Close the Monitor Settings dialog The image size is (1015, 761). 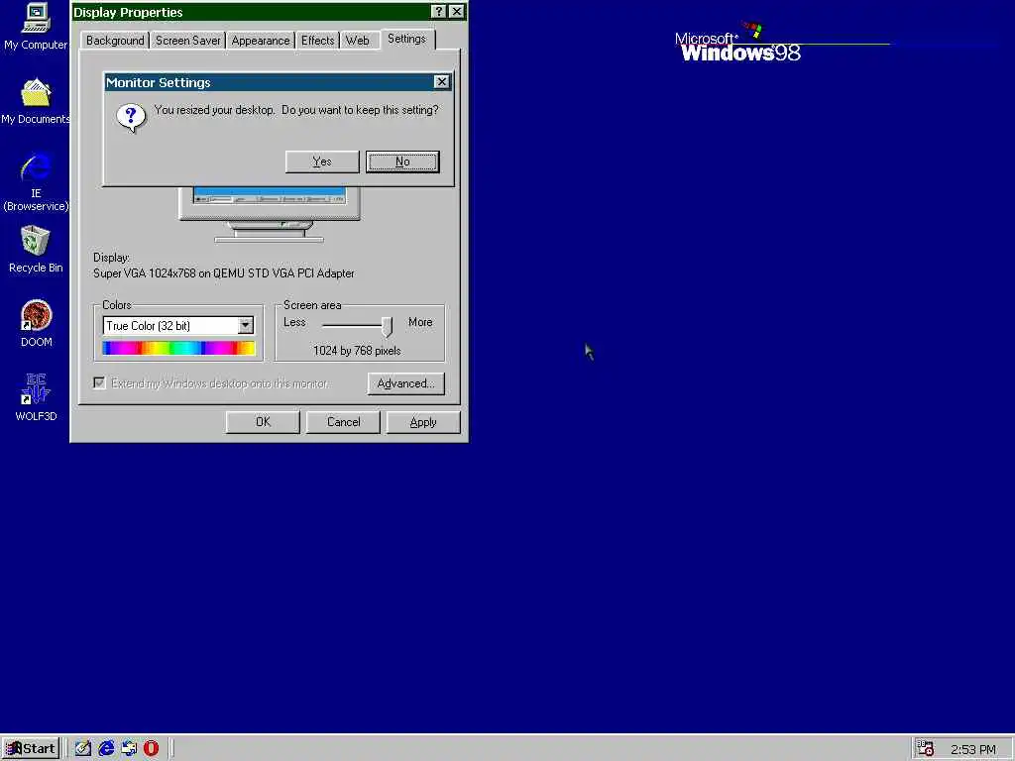tap(441, 81)
